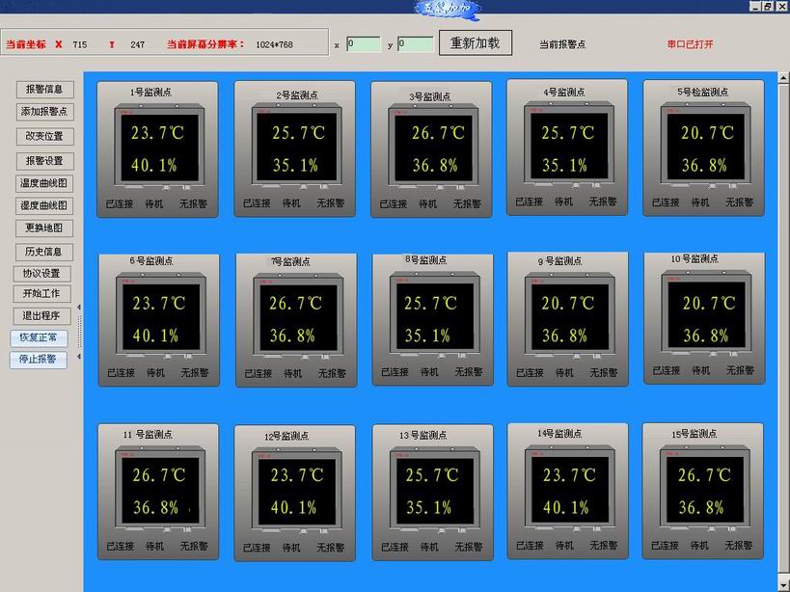Select the 2号监测点 monitor display
The image size is (790, 592).
pyautogui.click(x=297, y=148)
